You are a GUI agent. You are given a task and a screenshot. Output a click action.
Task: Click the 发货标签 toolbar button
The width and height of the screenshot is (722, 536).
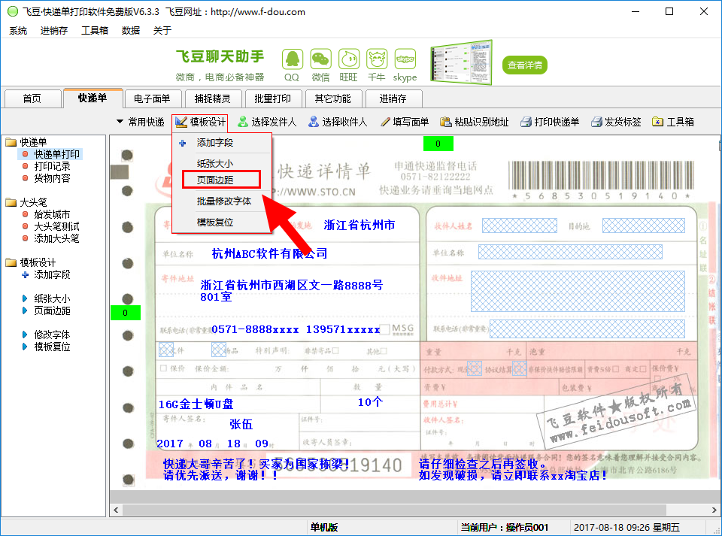tap(616, 122)
